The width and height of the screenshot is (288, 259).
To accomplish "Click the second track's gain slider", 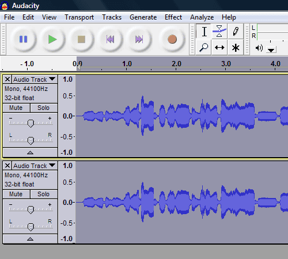I will [x=31, y=210].
